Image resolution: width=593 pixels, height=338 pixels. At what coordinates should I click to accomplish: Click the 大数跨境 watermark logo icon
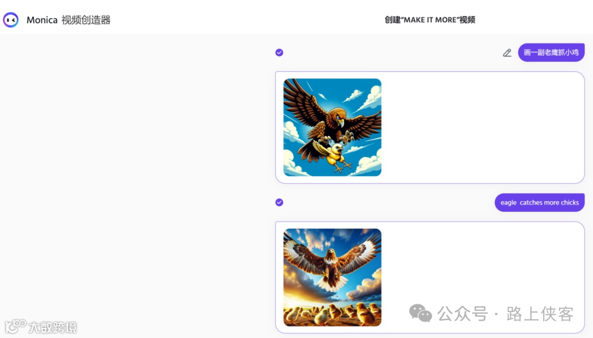coord(15,326)
